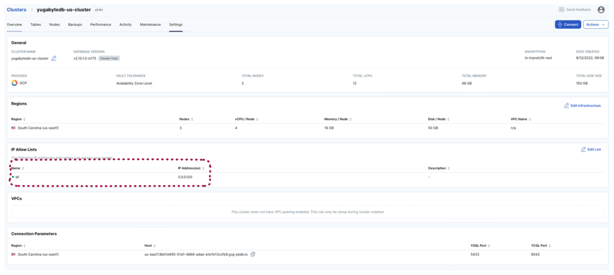Click the yugabytedb-us-cluster breadcrumb title
614x275 pixels.
tap(64, 10)
